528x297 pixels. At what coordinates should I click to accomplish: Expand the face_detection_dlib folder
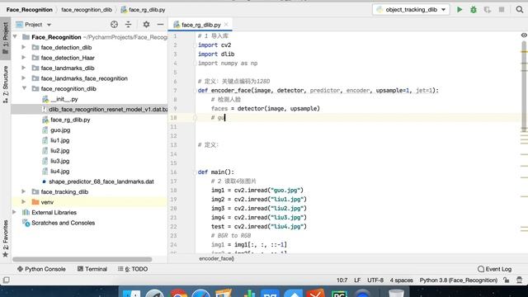click(24, 47)
